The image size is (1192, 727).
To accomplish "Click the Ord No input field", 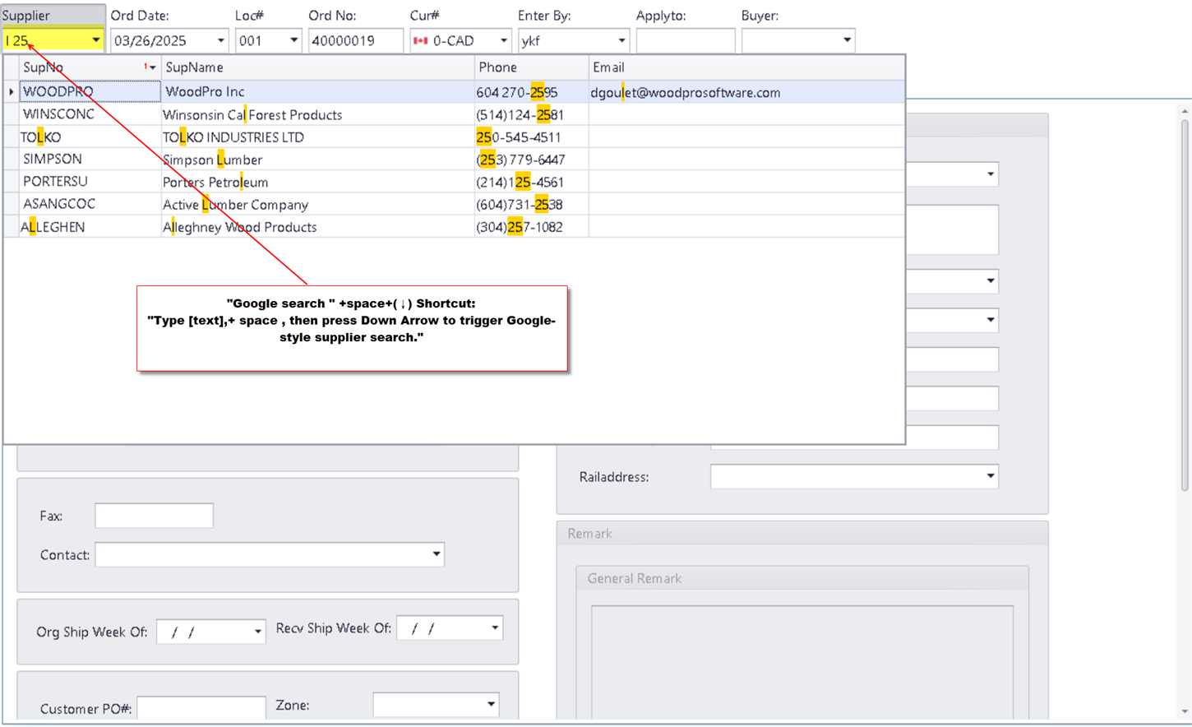I will pos(355,40).
